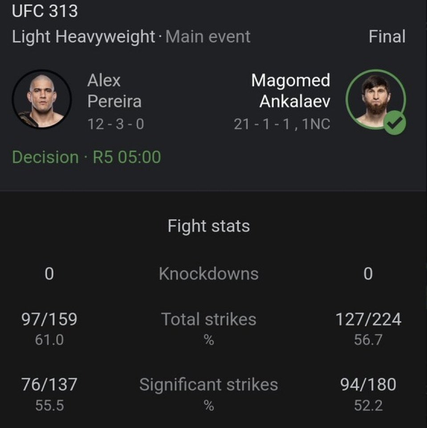Tap the Fight stats heading
Viewport: 427px width, 428px height.
209,226
